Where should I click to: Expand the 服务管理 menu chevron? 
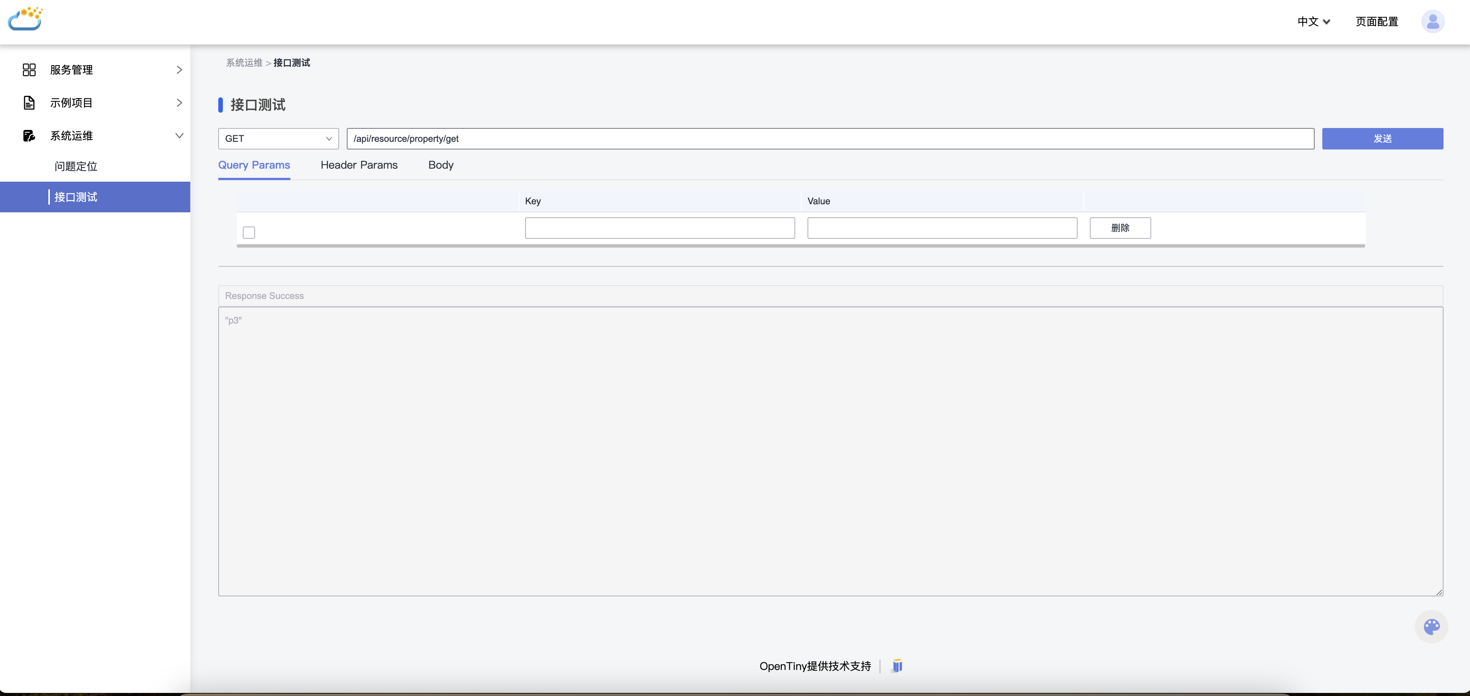click(x=179, y=69)
